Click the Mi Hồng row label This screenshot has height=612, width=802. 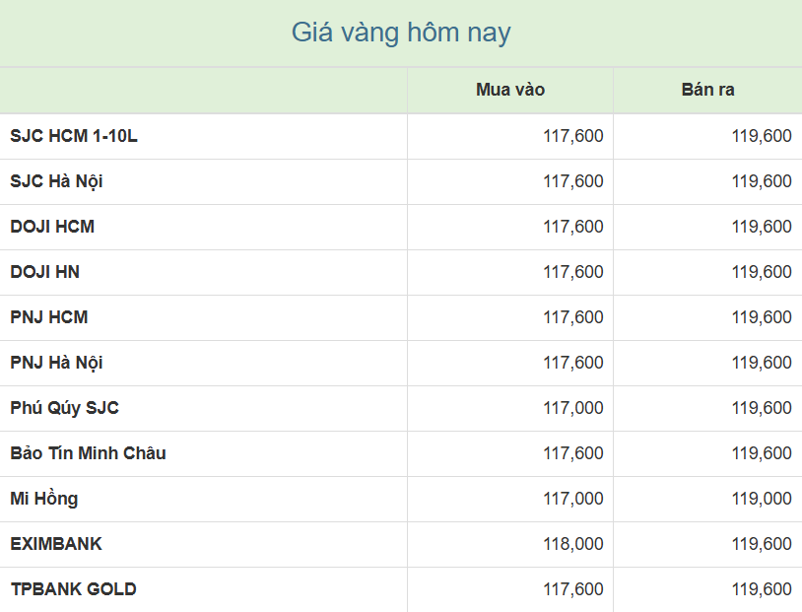click(43, 499)
